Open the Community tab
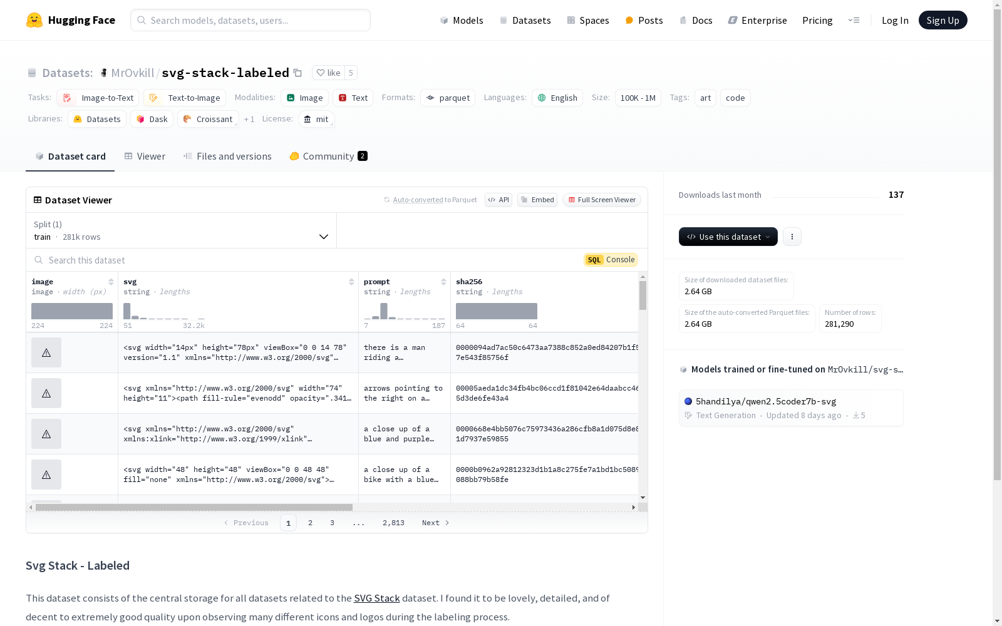Image resolution: width=1002 pixels, height=626 pixels. coord(328,156)
